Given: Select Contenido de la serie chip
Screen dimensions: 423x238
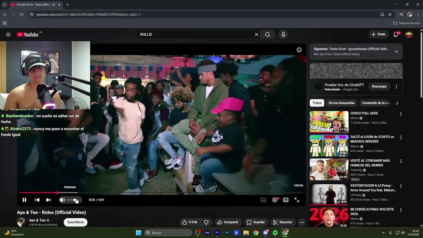Looking at the screenshot, I should (376, 103).
